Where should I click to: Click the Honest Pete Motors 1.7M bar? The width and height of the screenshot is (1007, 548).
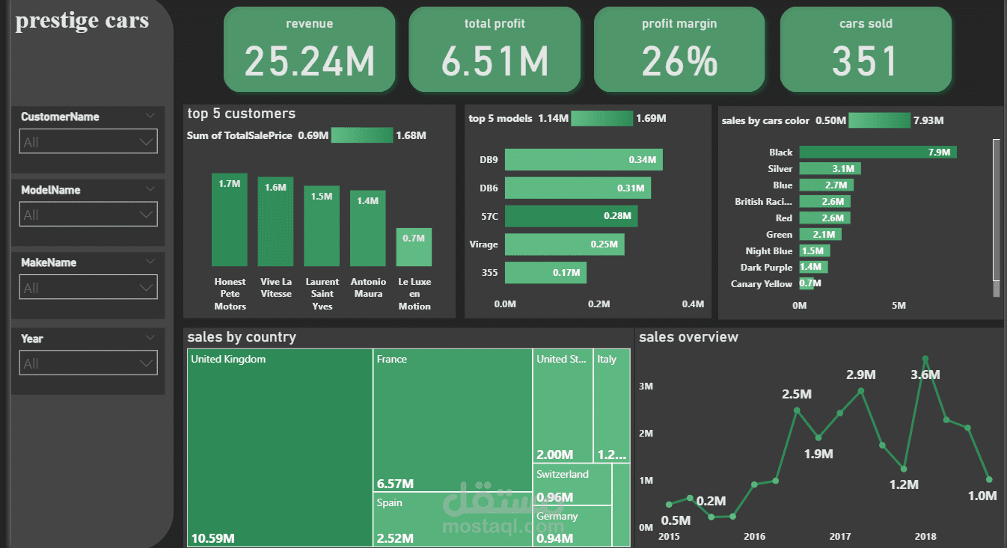tap(230, 220)
